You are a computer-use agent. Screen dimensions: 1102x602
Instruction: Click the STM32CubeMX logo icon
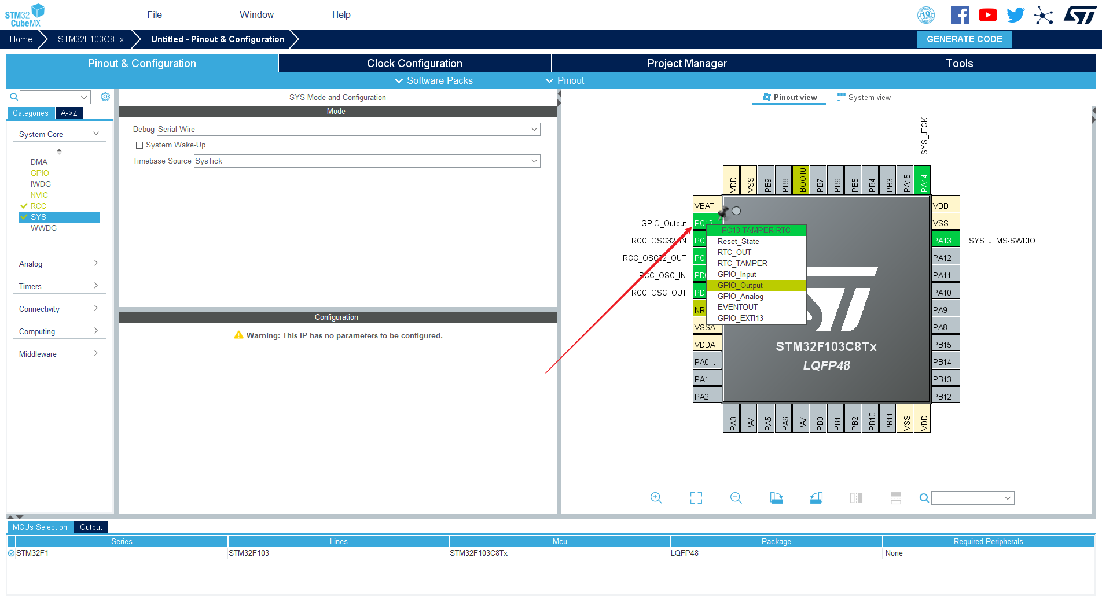pyautogui.click(x=25, y=15)
